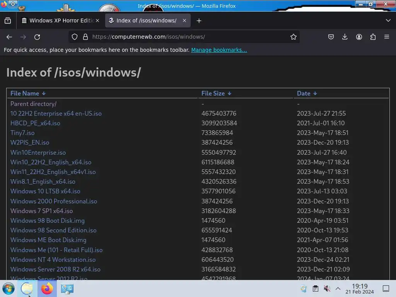Select the Index of /isos/windows/ tab
The image size is (396, 297).
[x=148, y=20]
